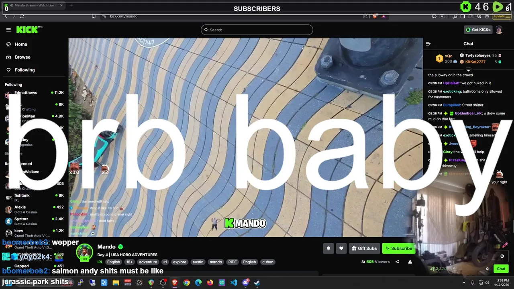Open chat settings gear
514x289 pixels.
pyautogui.click(x=487, y=269)
